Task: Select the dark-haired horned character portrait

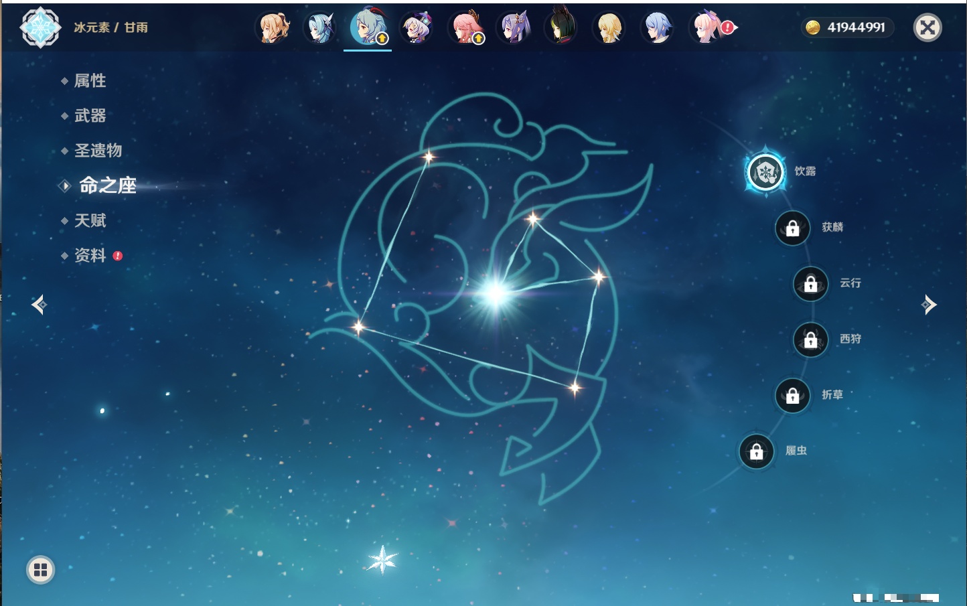Action: click(x=561, y=27)
